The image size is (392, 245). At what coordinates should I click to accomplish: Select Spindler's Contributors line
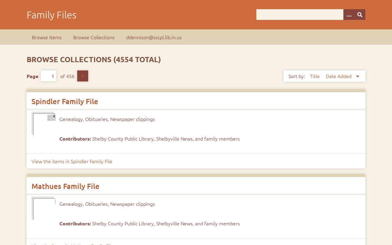click(x=149, y=139)
